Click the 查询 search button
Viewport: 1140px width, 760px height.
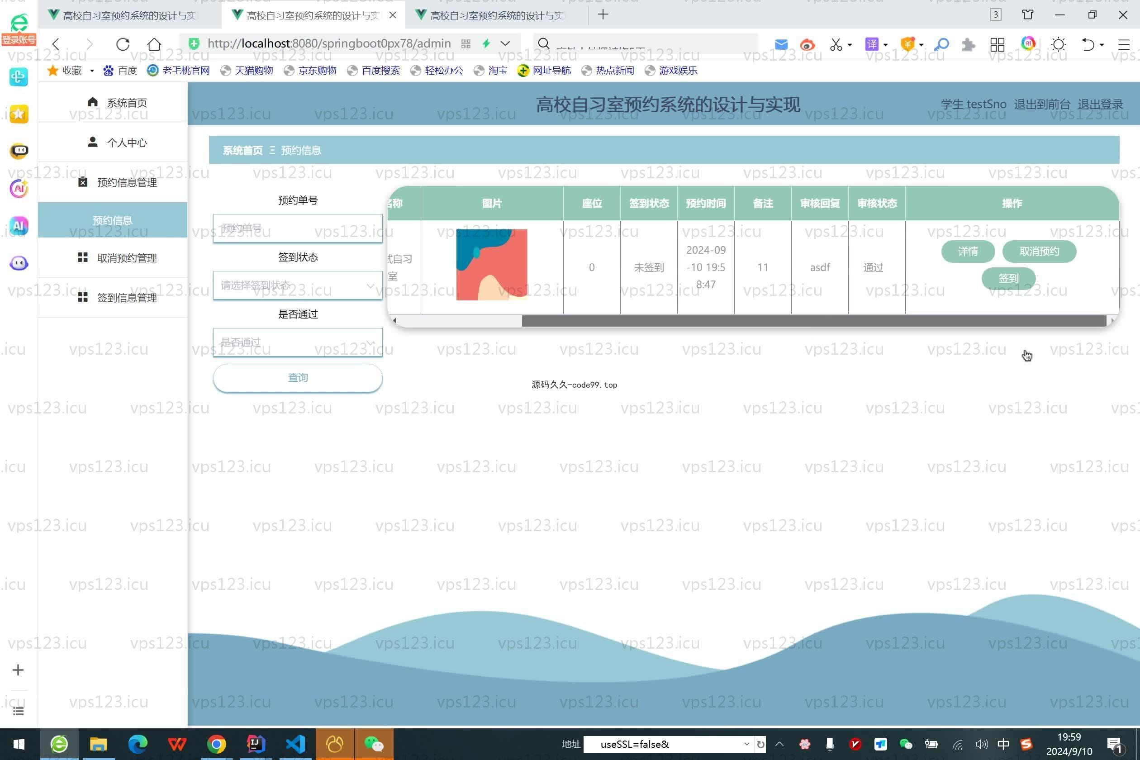[x=298, y=378]
